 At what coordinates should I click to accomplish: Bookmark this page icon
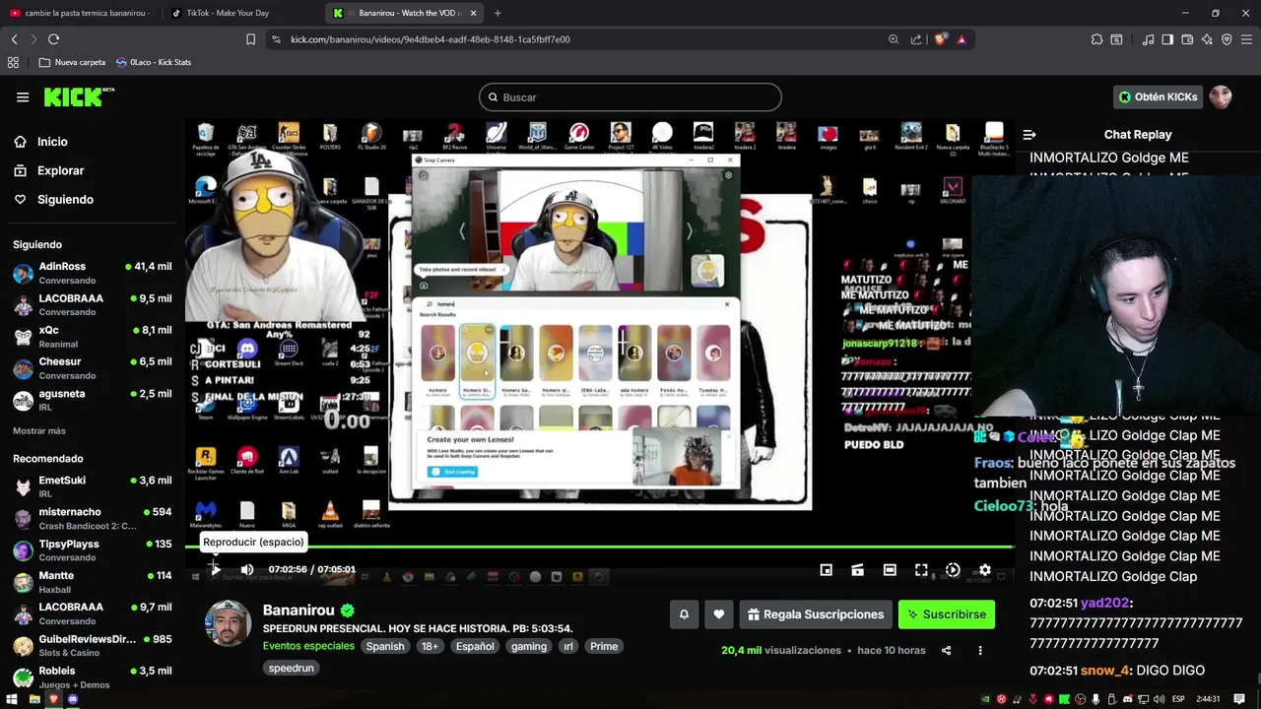tap(250, 39)
